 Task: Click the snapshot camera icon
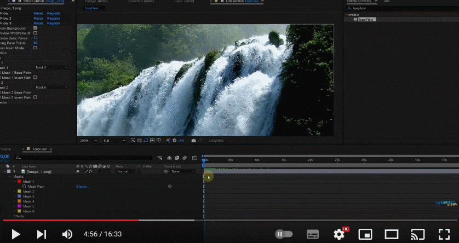(193, 141)
